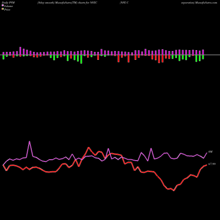The height and width of the screenshot is (220, 220).
Task: Click the '0M' volume value label
Action: coord(210,152)
